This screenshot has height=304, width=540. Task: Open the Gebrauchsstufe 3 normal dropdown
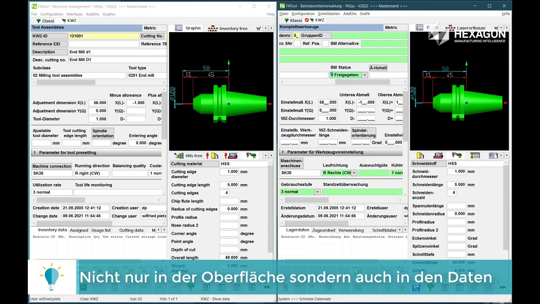pyautogui.click(x=317, y=192)
